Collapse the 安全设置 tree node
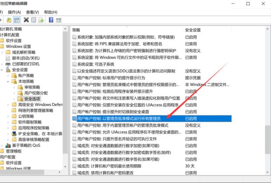 pyautogui.click(x=2, y=70)
